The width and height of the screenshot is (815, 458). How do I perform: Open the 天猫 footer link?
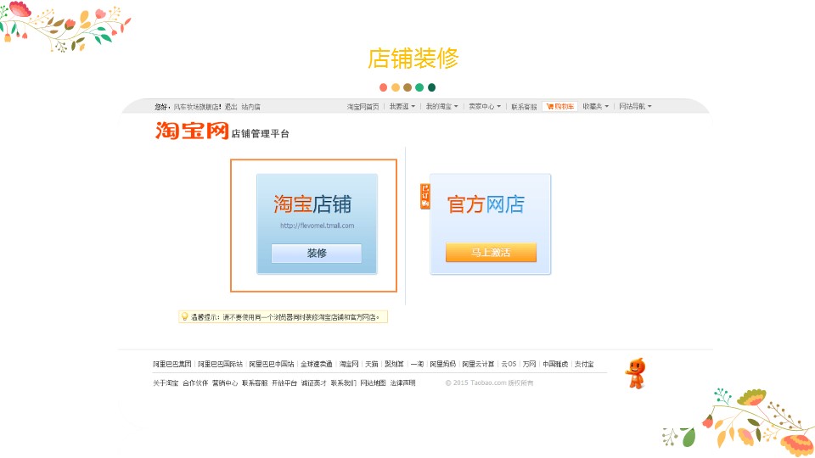pyautogui.click(x=372, y=364)
